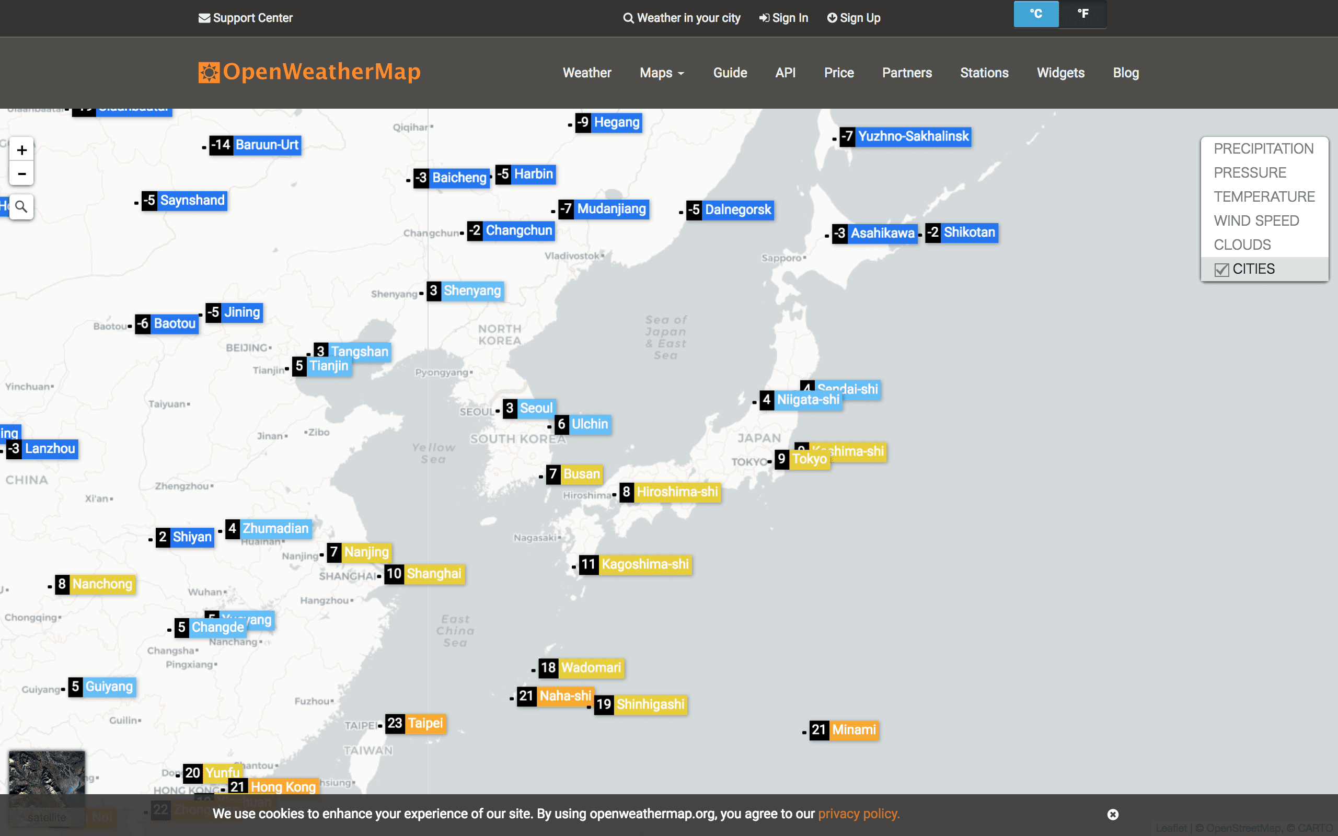Go to the API page
This screenshot has width=1338, height=836.
tap(785, 73)
